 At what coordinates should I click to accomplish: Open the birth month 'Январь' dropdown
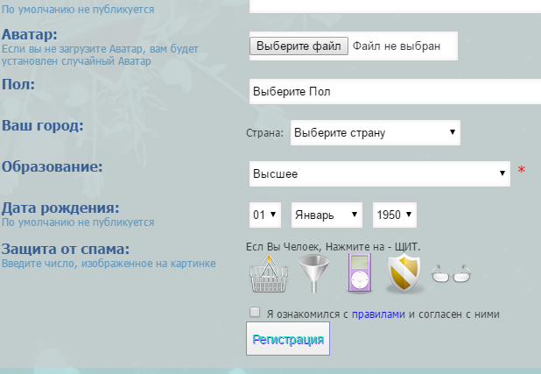[x=327, y=215]
